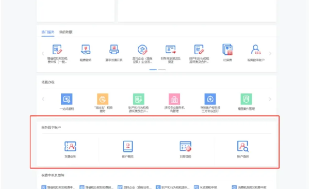Screen dimensions: 309x189
Task: Open 水资源税申报 link in 税费申报及缴纳
Action: (x=205, y=187)
